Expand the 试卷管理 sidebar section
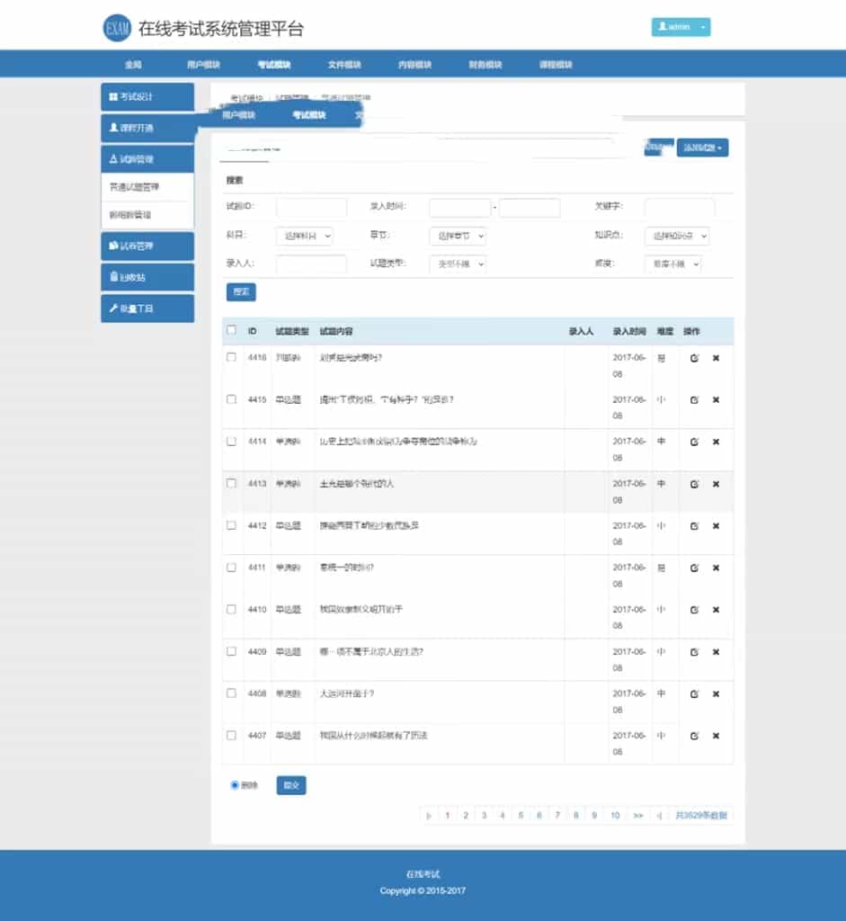The height and width of the screenshot is (921, 846). pos(147,246)
